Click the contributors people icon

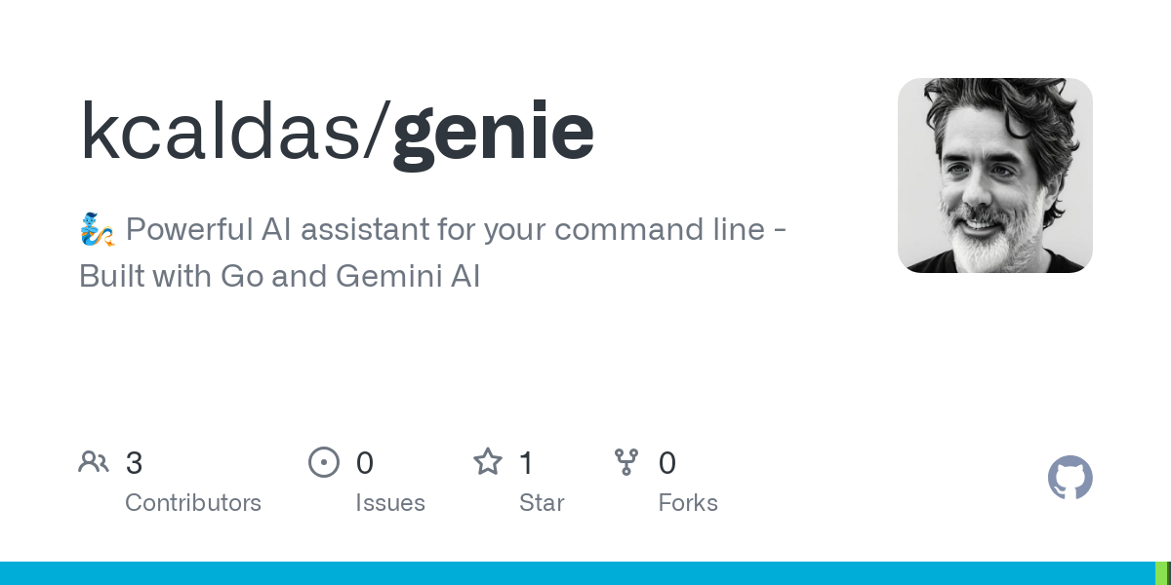pyautogui.click(x=94, y=462)
